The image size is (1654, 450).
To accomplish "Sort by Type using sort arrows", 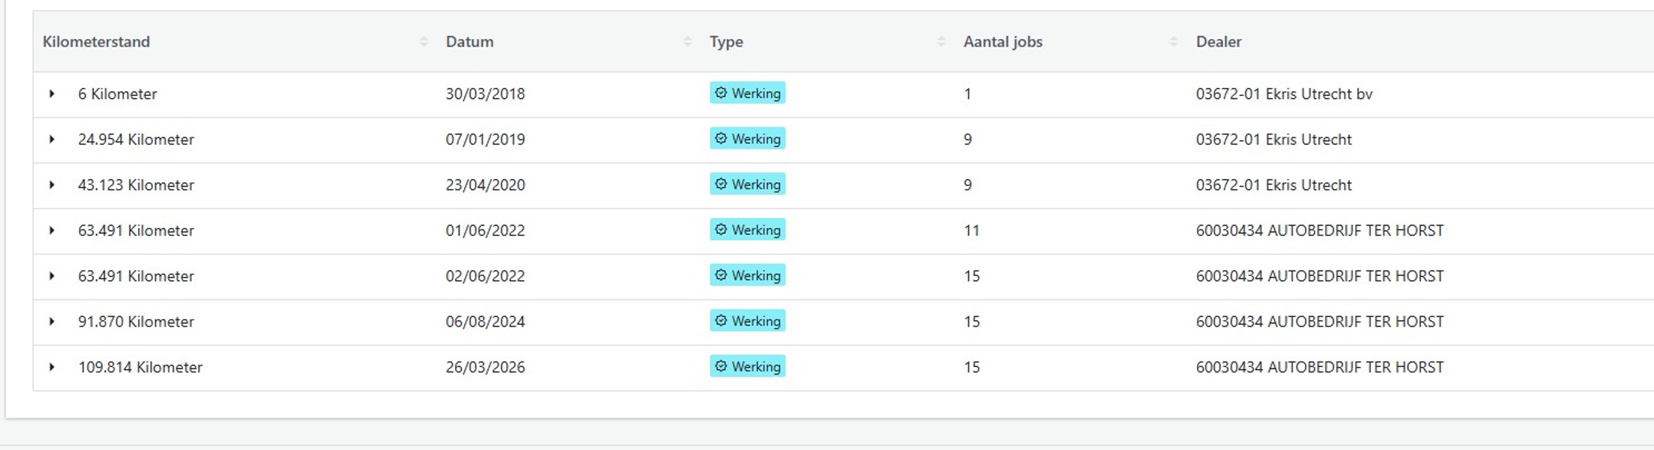I will pos(941,42).
